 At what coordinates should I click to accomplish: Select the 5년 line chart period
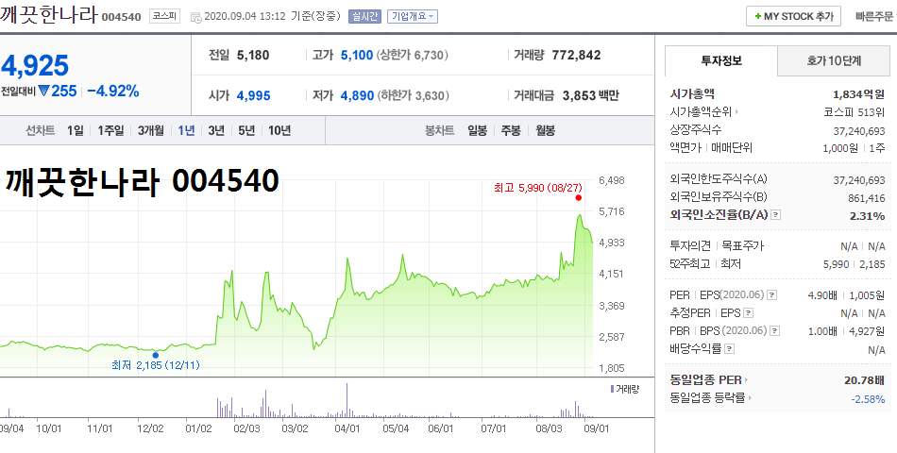246,130
